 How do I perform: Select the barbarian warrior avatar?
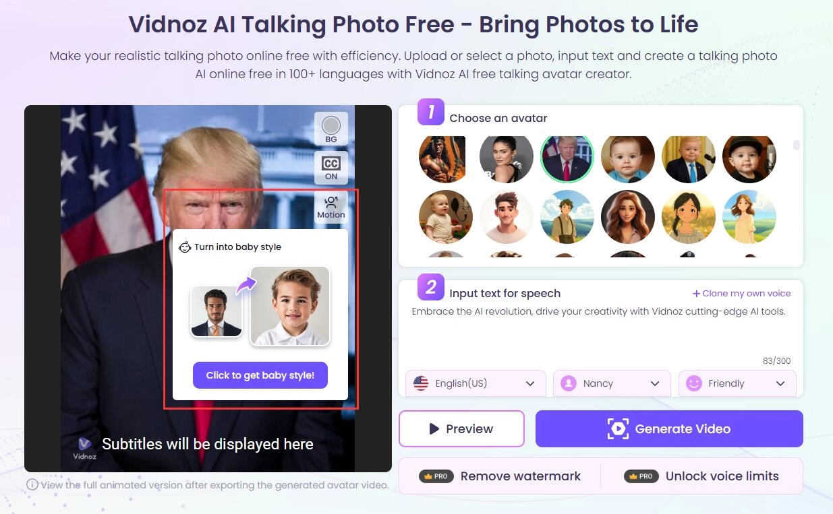click(x=442, y=159)
